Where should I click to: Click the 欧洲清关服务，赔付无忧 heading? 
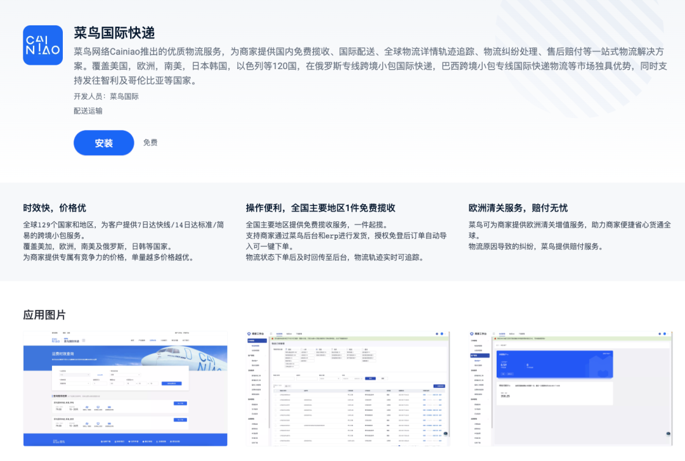(518, 208)
